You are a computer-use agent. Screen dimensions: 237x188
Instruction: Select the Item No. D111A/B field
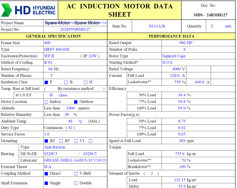click(157, 26)
